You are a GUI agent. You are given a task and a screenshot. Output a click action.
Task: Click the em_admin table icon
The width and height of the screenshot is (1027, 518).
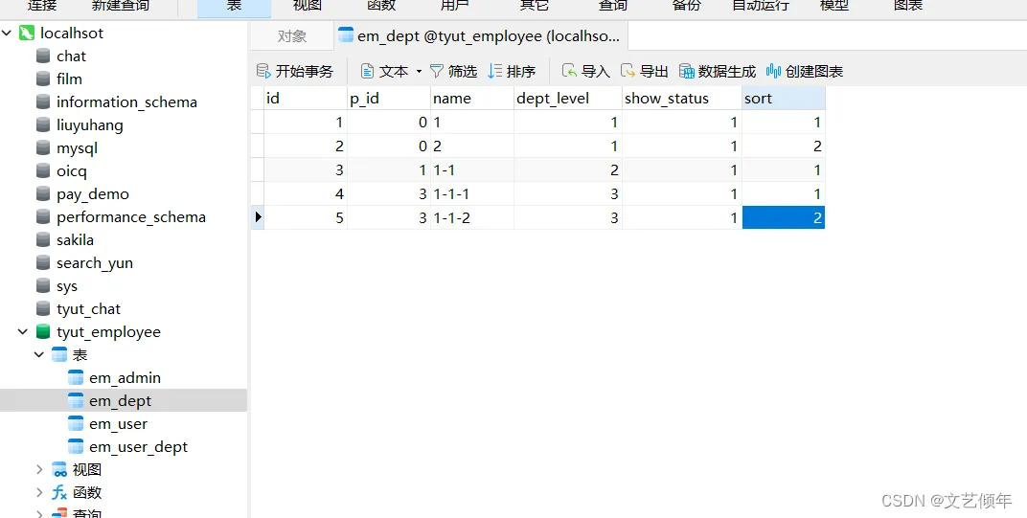pyautogui.click(x=76, y=378)
